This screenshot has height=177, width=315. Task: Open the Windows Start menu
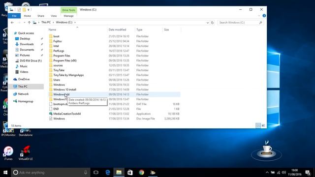coord(5,173)
